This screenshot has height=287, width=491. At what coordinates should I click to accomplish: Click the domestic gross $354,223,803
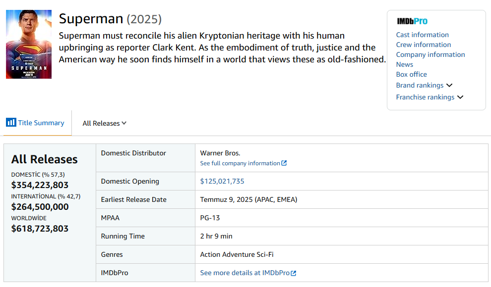(x=40, y=185)
